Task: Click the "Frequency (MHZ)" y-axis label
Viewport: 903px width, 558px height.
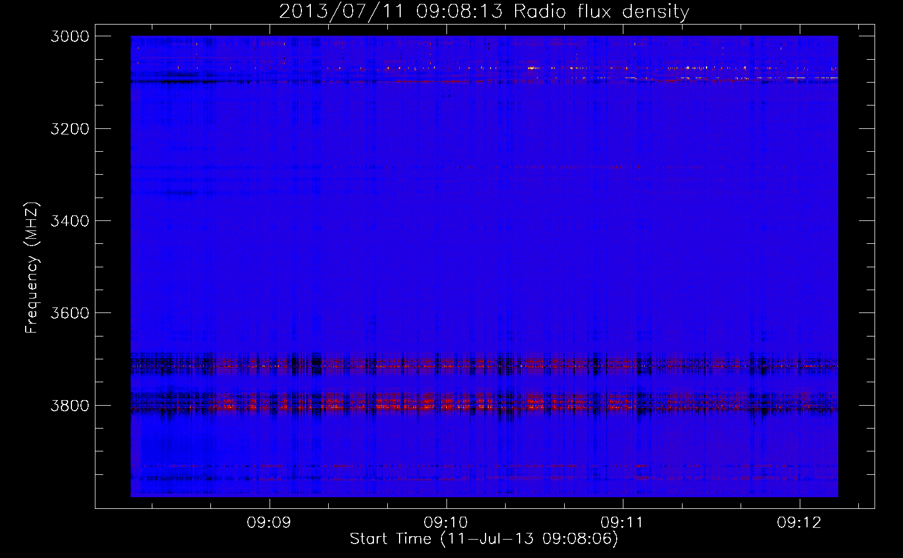Action: point(32,268)
